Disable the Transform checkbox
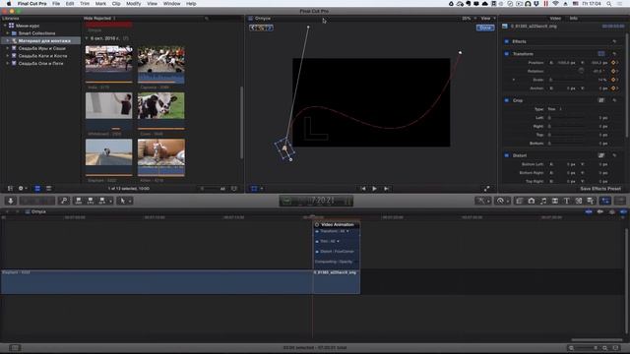The image size is (630, 354). pyautogui.click(x=507, y=54)
